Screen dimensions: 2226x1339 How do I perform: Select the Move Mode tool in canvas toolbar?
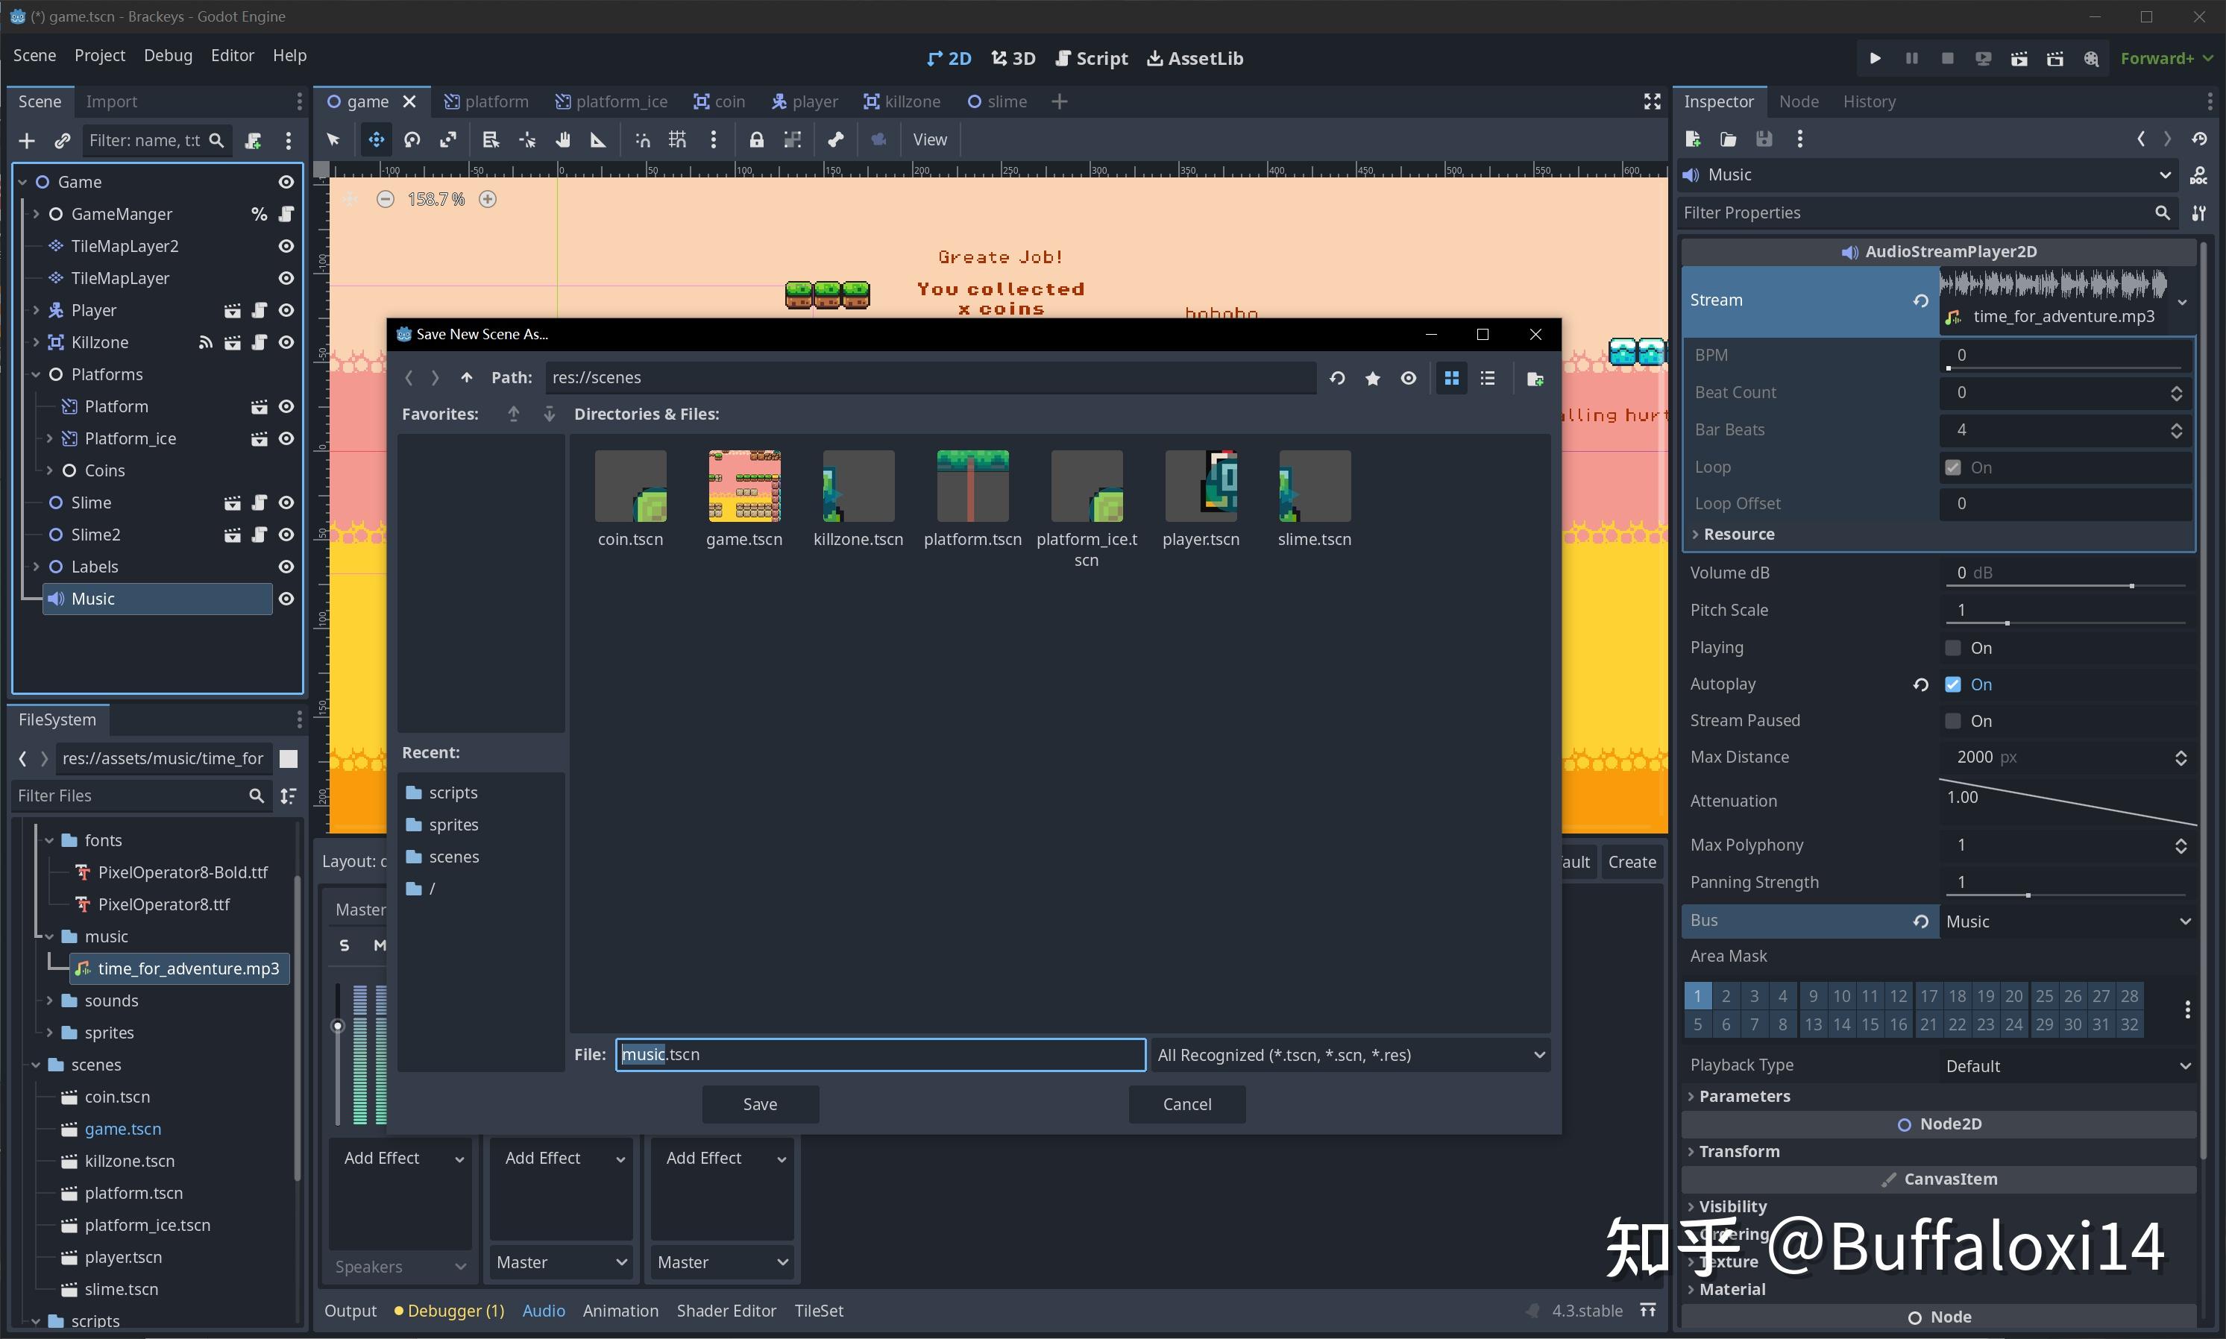click(x=375, y=140)
